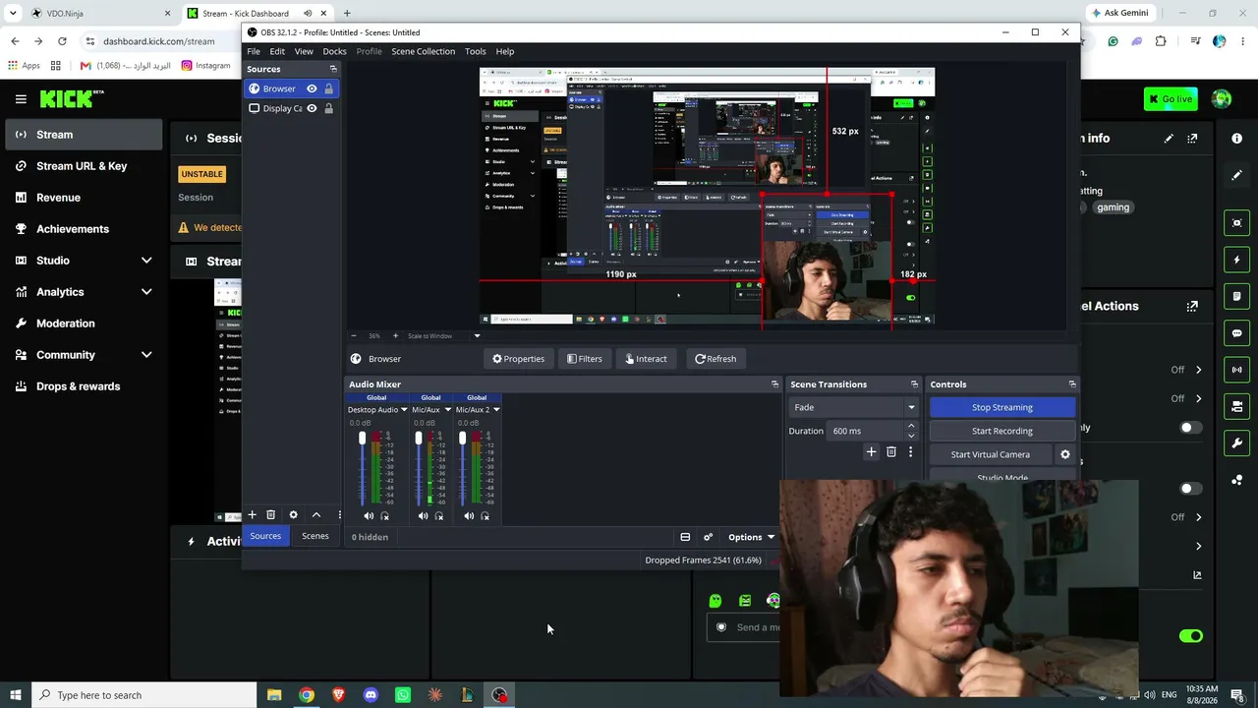
Task: Click the lightning bolt quick action icon
Action: pyautogui.click(x=1237, y=260)
